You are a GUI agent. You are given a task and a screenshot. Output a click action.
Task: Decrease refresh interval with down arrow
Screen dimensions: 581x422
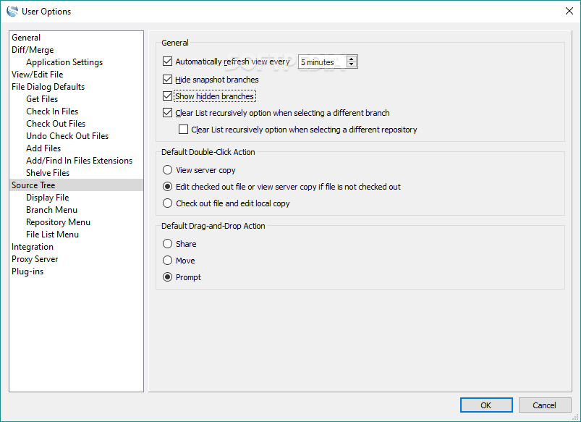click(x=352, y=65)
